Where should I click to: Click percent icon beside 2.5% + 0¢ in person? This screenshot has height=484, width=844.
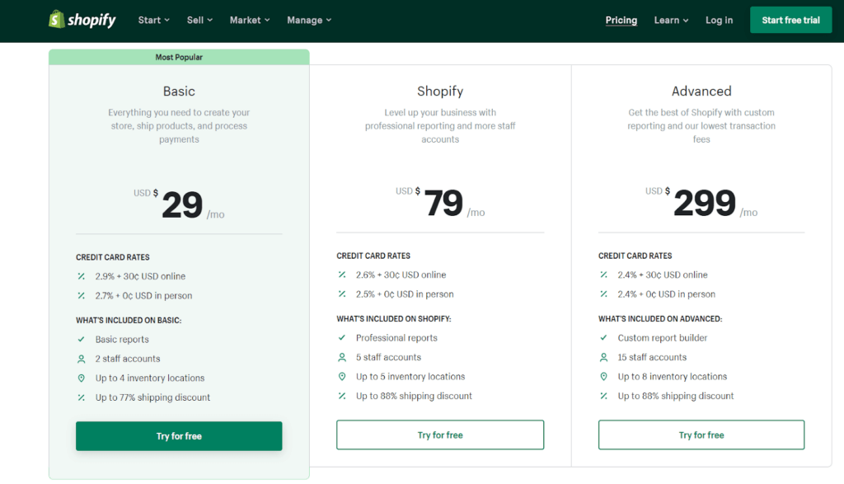click(342, 294)
